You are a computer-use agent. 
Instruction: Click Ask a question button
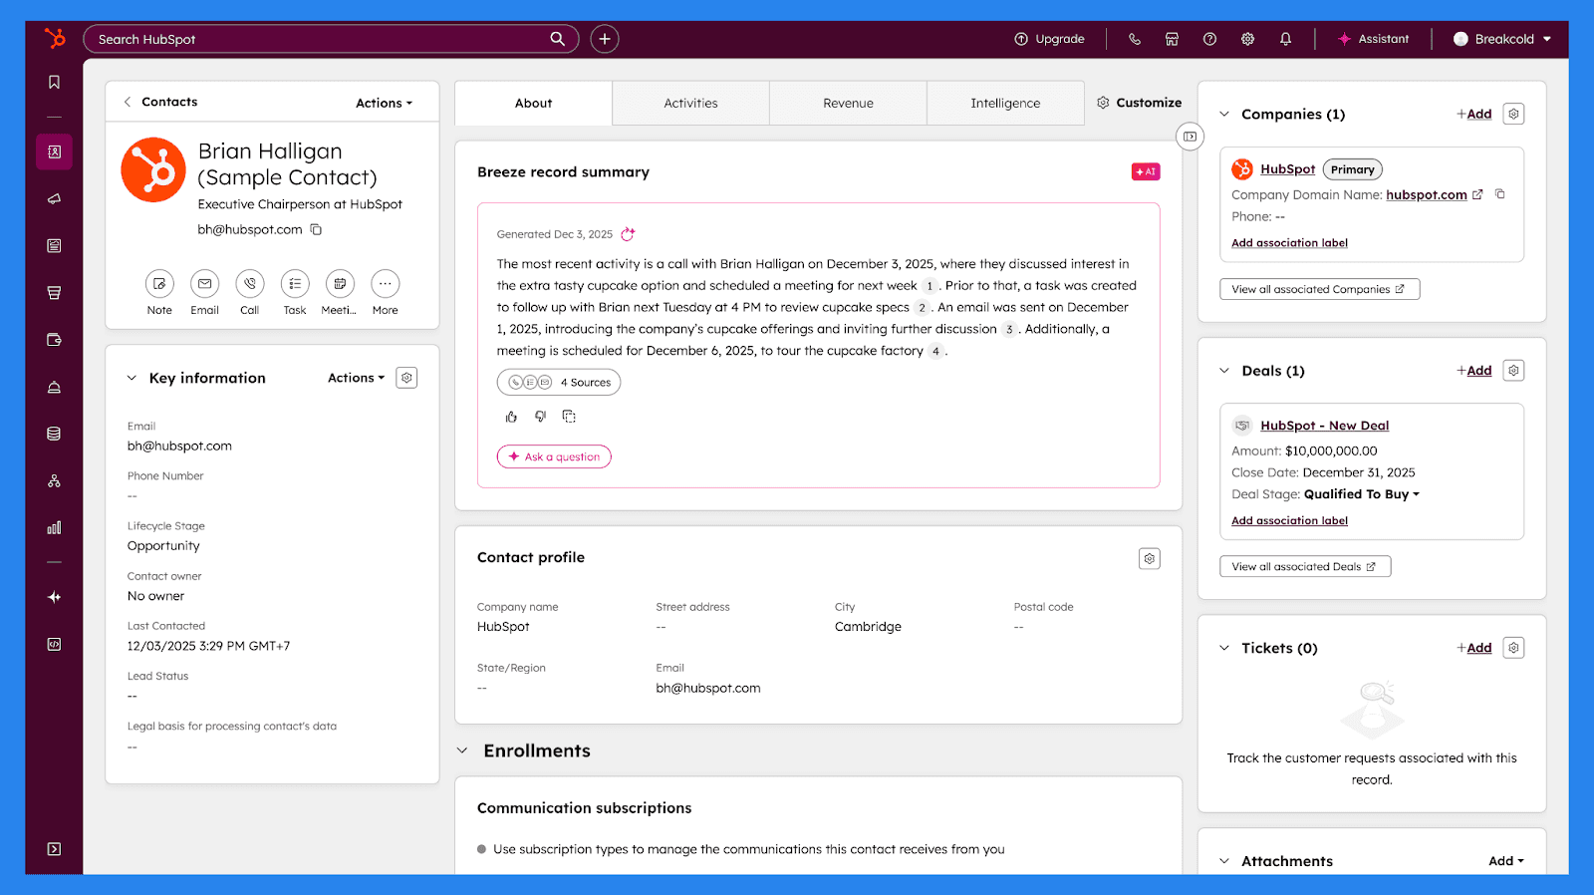pyautogui.click(x=554, y=456)
